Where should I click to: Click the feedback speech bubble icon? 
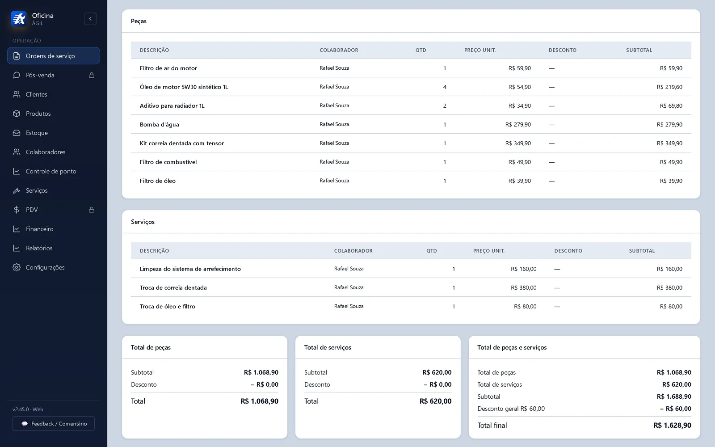(25, 424)
